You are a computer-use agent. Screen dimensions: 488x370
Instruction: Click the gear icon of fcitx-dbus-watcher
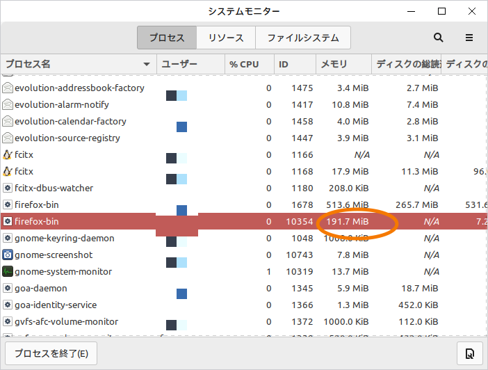coord(8,188)
